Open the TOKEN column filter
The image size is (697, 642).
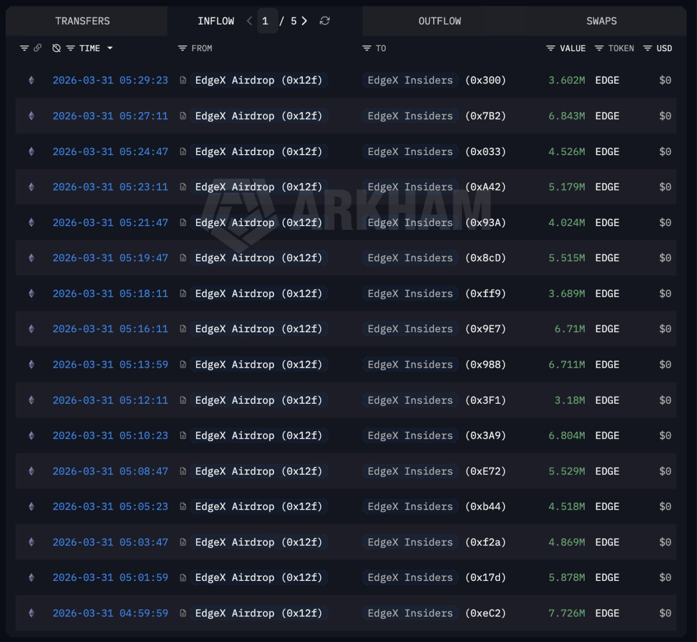click(599, 48)
